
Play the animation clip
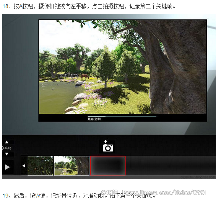pyautogui.click(x=7, y=167)
